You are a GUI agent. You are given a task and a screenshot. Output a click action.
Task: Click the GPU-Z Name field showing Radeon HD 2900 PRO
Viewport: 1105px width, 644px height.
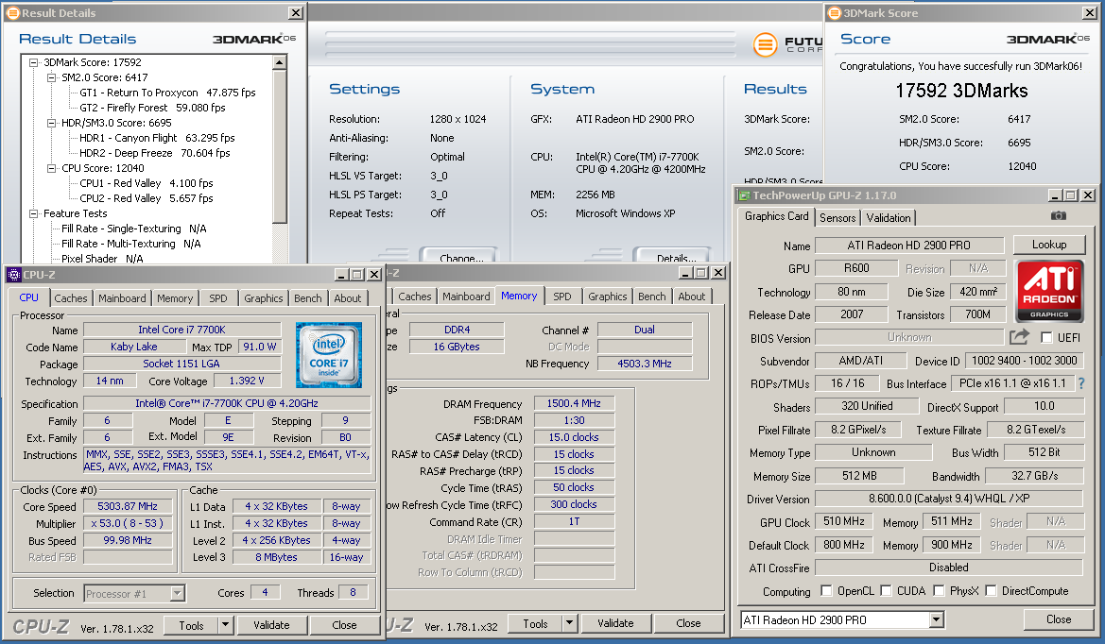click(909, 245)
